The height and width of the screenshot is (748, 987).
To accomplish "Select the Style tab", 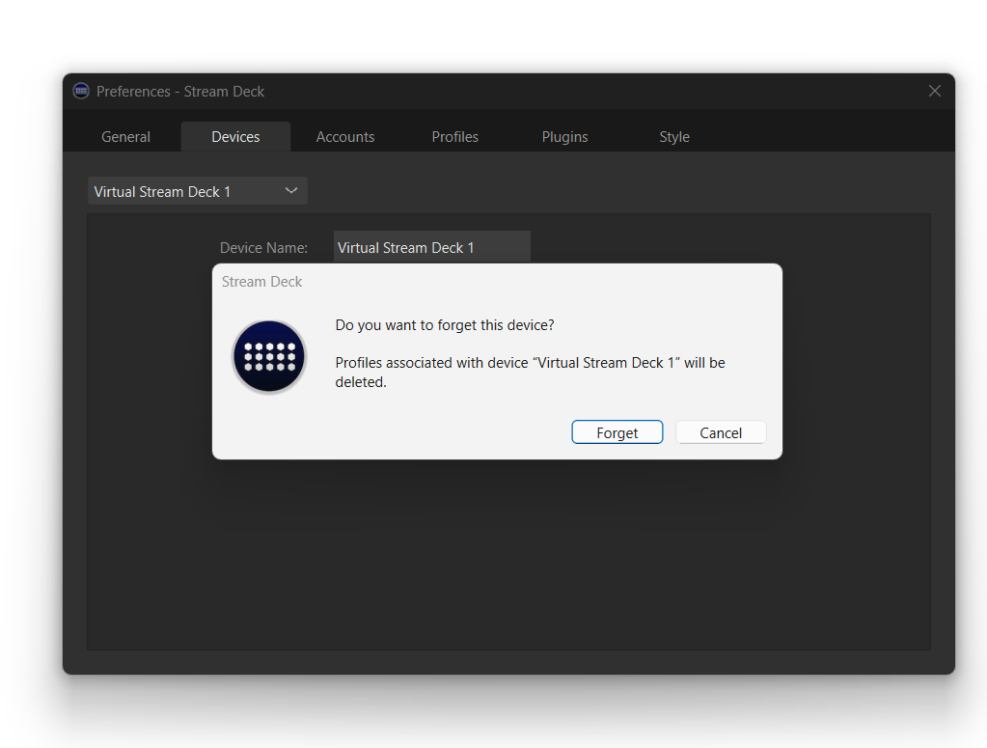I will (x=673, y=136).
